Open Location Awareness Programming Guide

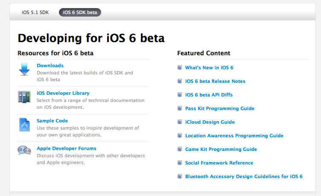(234, 136)
